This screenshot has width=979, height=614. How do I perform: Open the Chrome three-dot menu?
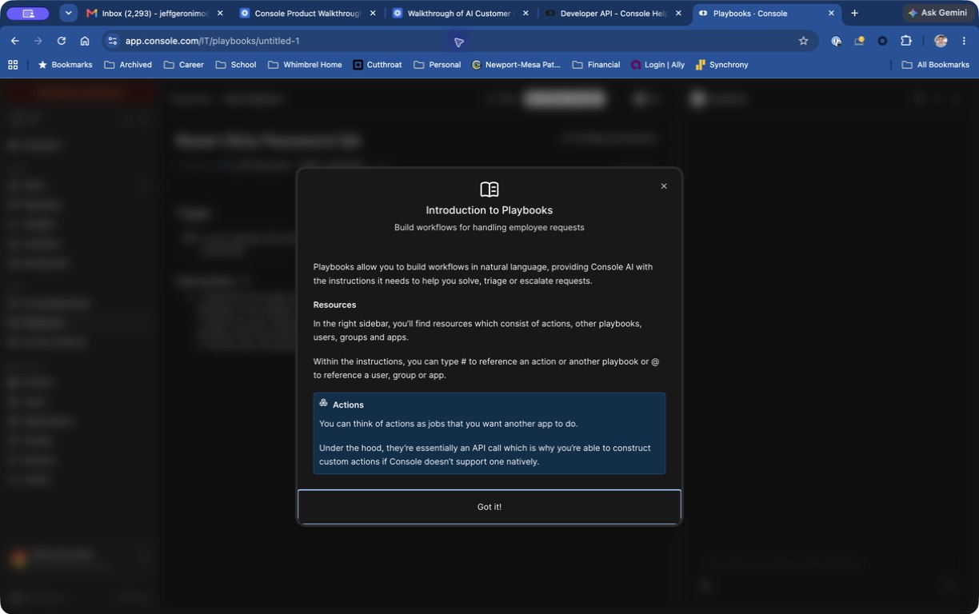[x=964, y=41]
